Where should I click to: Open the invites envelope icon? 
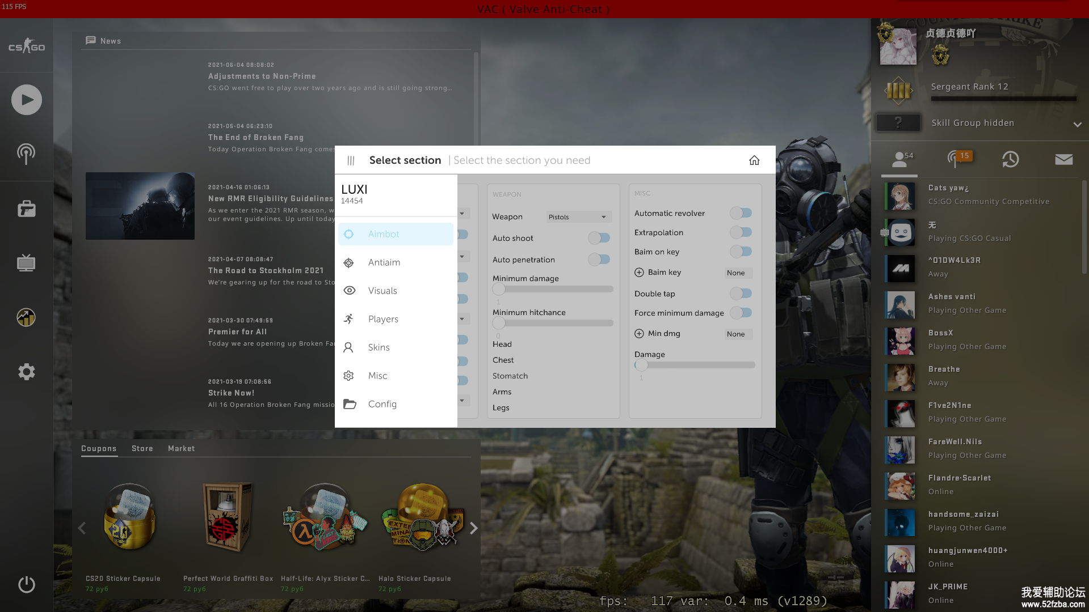pyautogui.click(x=1063, y=159)
